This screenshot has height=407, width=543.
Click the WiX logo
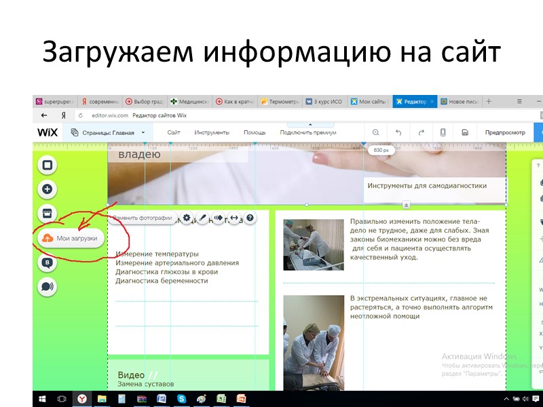pyautogui.click(x=48, y=132)
